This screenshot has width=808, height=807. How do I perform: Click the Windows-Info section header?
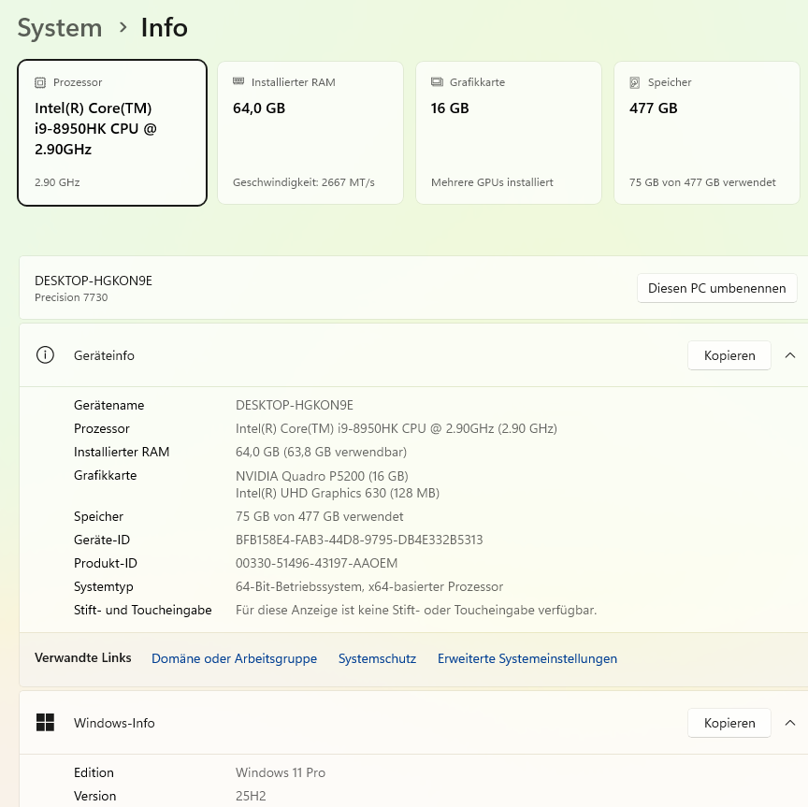click(x=413, y=723)
